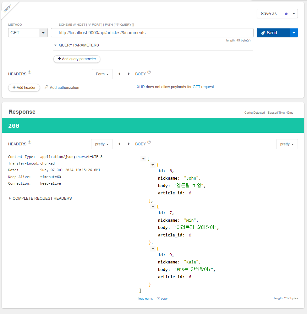Click the Elapsed Time 49ms text
This screenshot has height=314, width=307.
[280, 113]
